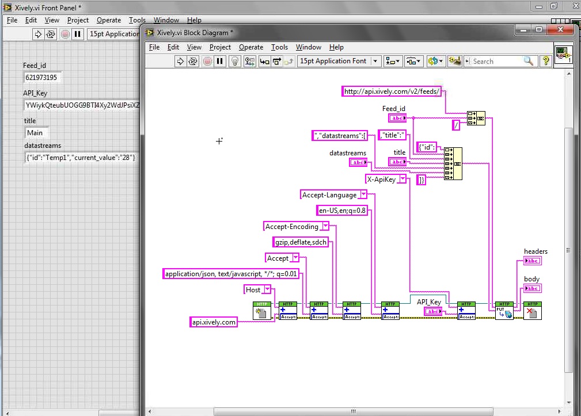This screenshot has width=581, height=416.
Task: Click the magnifier search icon
Action: (529, 62)
